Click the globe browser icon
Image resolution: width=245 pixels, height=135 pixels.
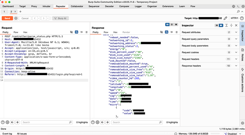click(233, 6)
